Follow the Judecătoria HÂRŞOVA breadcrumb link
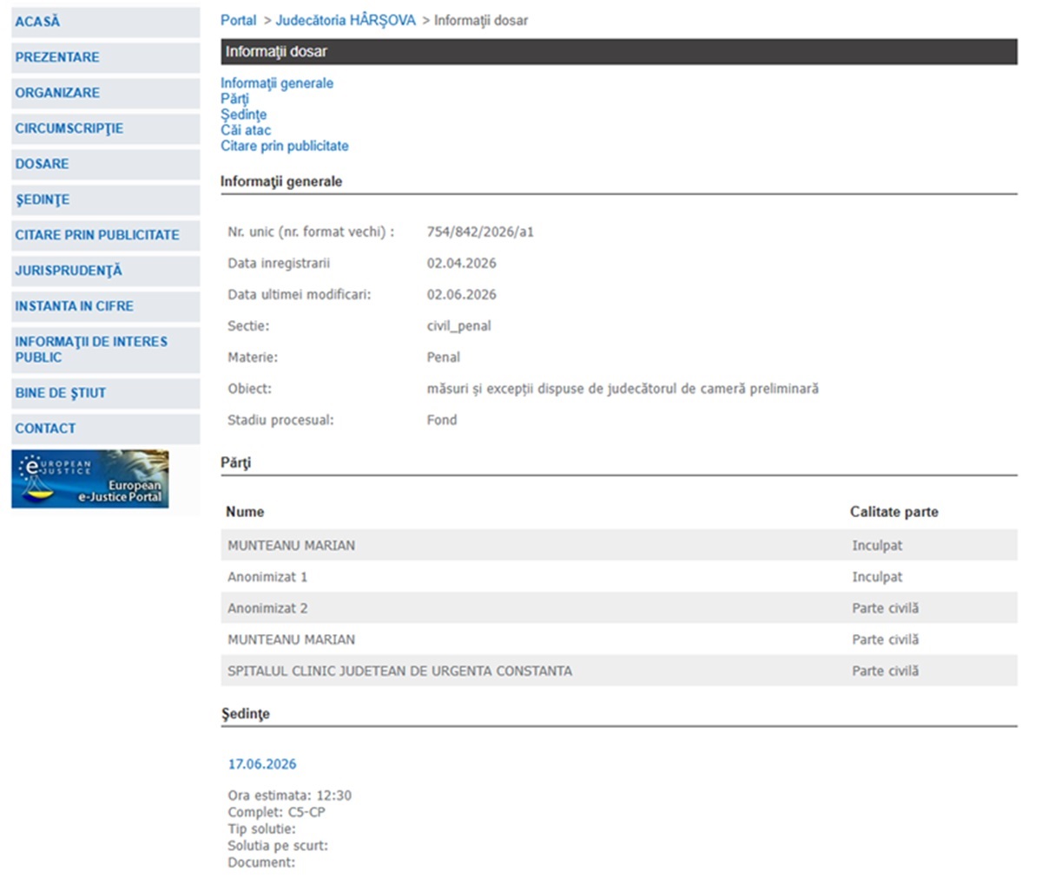Screen dimensions: 1042x891 [346, 20]
